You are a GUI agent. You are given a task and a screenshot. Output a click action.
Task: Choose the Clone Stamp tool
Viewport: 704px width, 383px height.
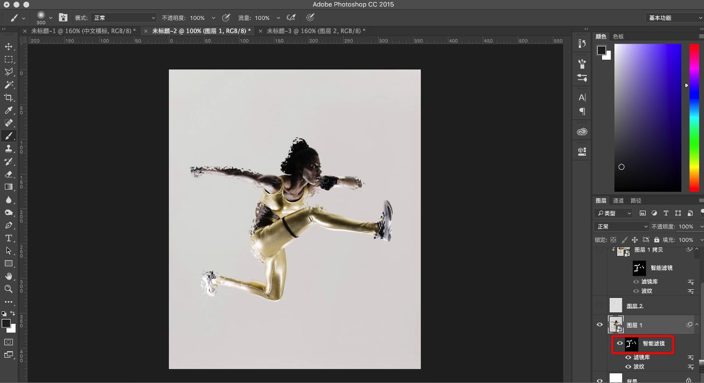pyautogui.click(x=9, y=149)
